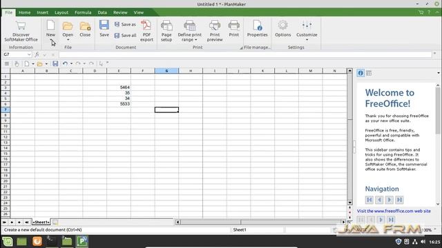Expand quick toolbar open folder dropdown arrow
Screen dimensions: 442x248
coord(46,64)
